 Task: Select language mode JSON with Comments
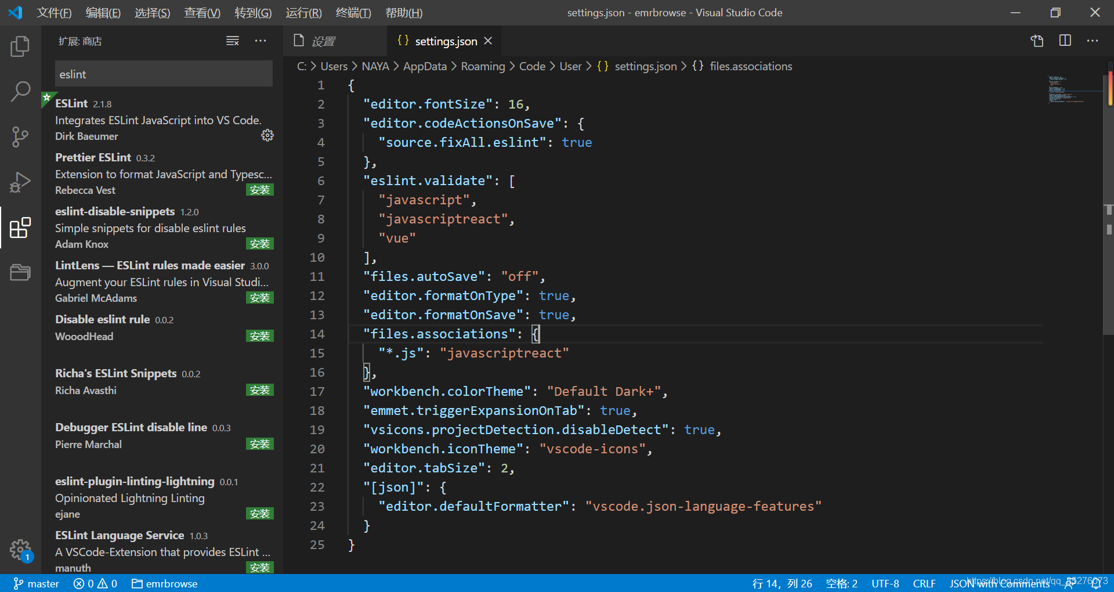pyautogui.click(x=999, y=583)
